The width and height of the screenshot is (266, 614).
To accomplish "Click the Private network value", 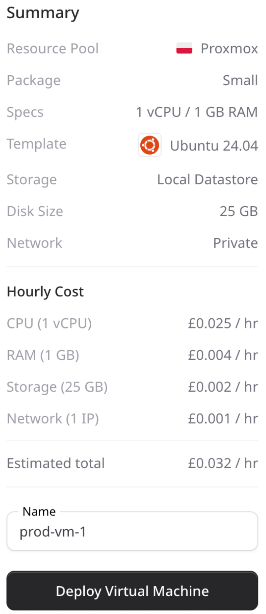I will click(x=235, y=243).
